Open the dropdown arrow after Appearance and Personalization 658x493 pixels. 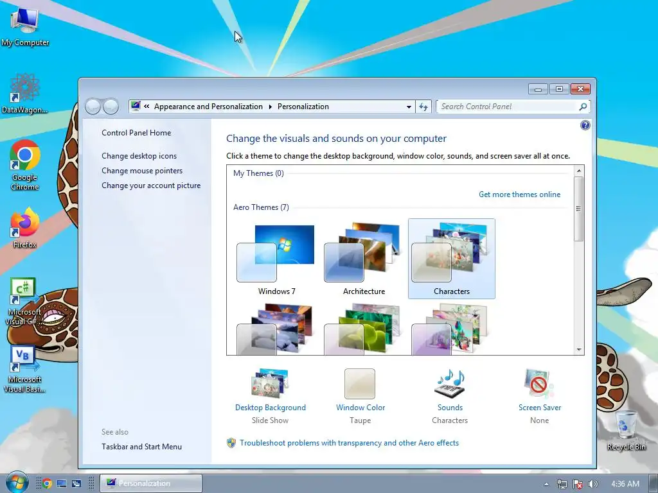point(270,107)
